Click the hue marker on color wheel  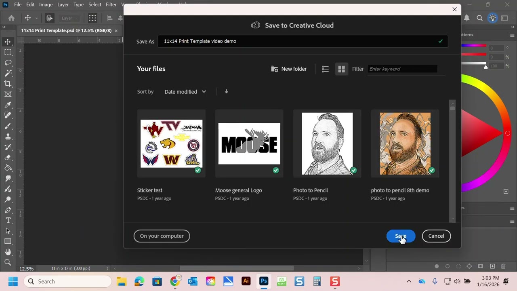[508, 133]
